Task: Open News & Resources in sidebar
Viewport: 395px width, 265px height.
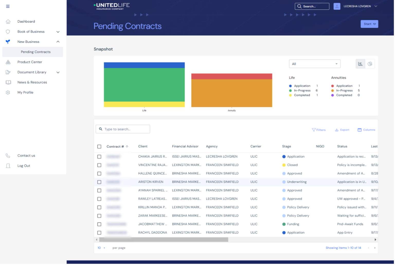Action: [x=32, y=82]
